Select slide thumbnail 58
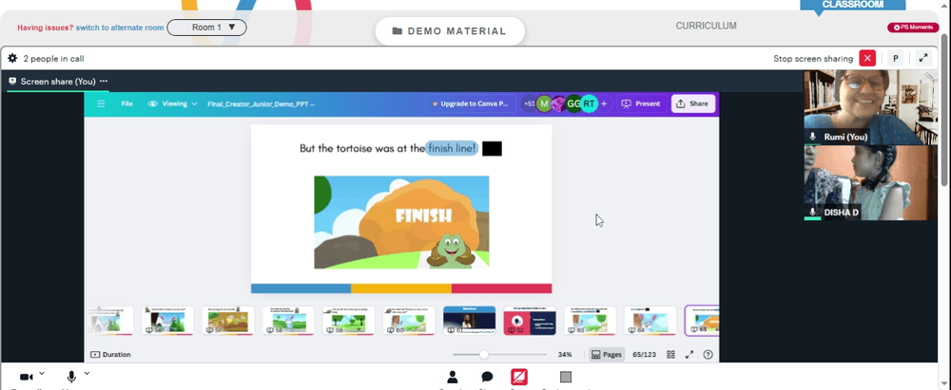The height and width of the screenshot is (390, 951). tap(288, 321)
